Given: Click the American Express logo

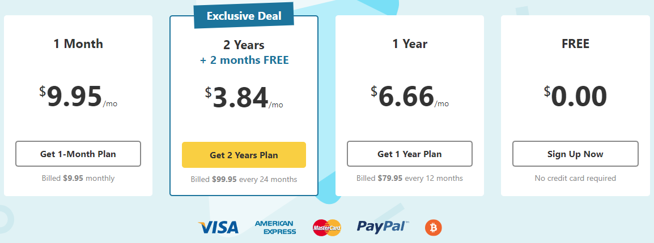Looking at the screenshot, I should [x=275, y=228].
